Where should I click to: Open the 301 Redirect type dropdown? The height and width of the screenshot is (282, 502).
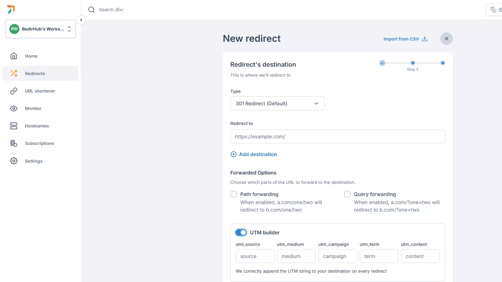(x=277, y=103)
